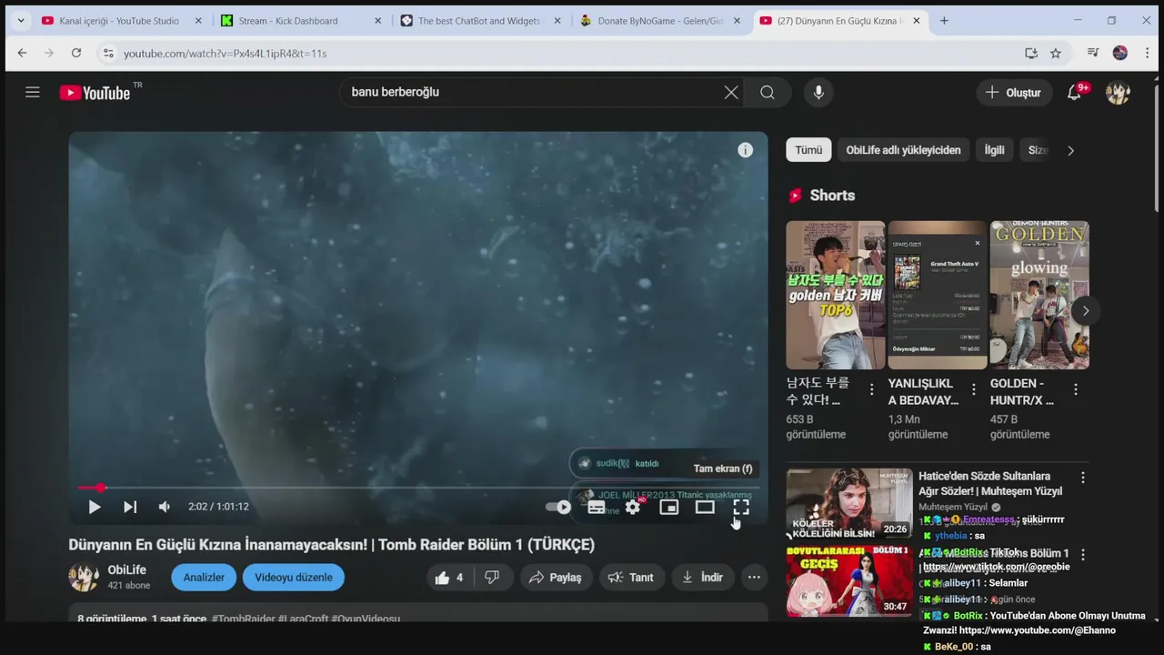Open options for GOLDEN HUNTR/X Short
This screenshot has height=655, width=1164.
pos(1075,389)
